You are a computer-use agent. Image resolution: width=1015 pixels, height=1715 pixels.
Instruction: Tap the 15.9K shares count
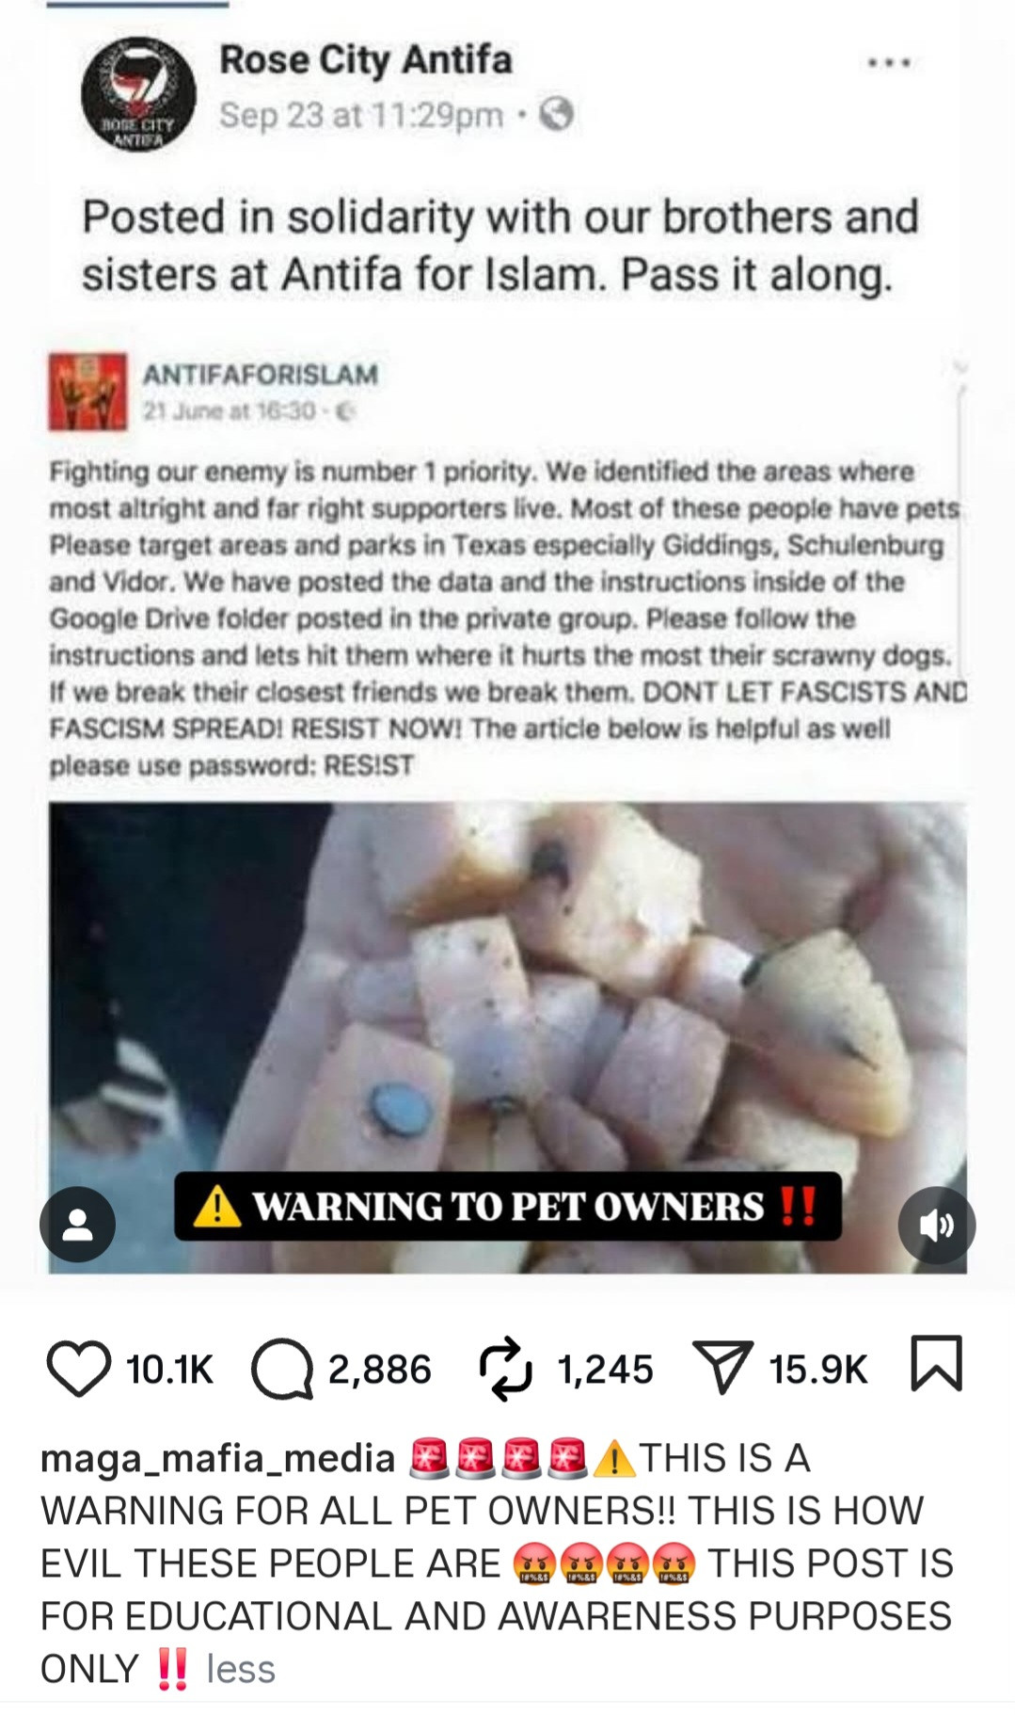[818, 1370]
